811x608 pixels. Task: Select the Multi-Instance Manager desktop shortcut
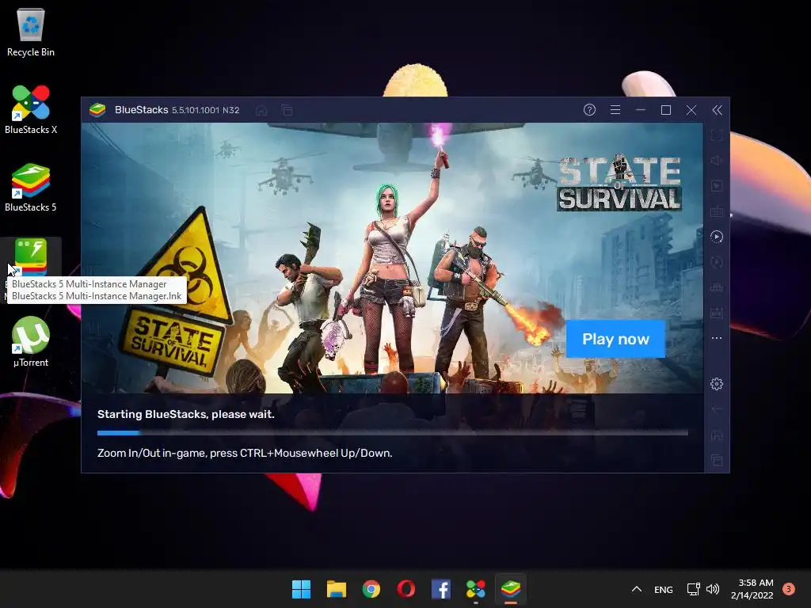click(31, 257)
